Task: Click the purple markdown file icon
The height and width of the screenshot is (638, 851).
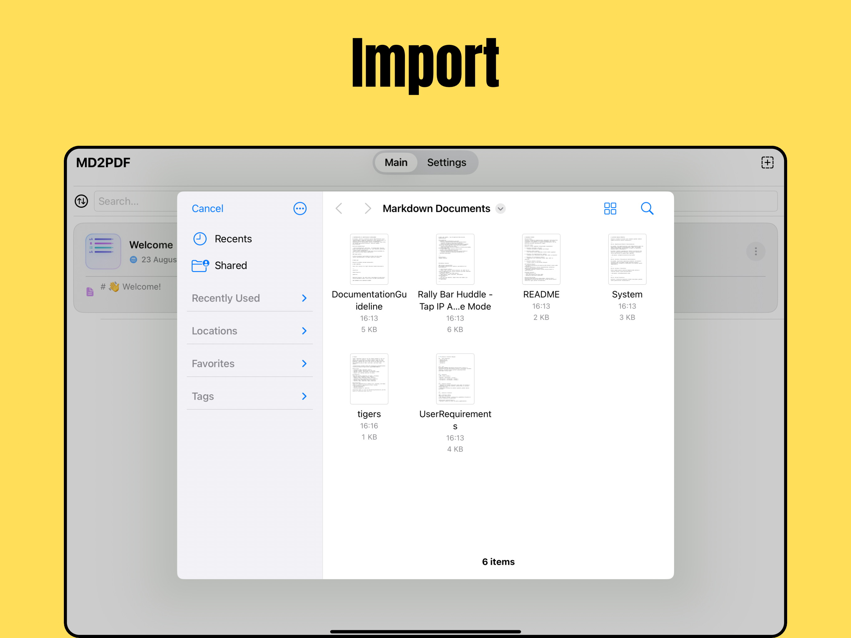Action: (x=90, y=292)
